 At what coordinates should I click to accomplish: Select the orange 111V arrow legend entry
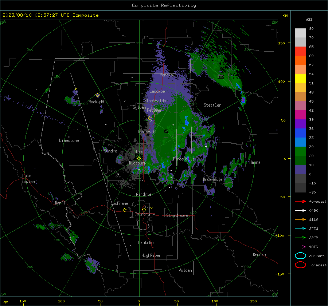(x=300, y=219)
